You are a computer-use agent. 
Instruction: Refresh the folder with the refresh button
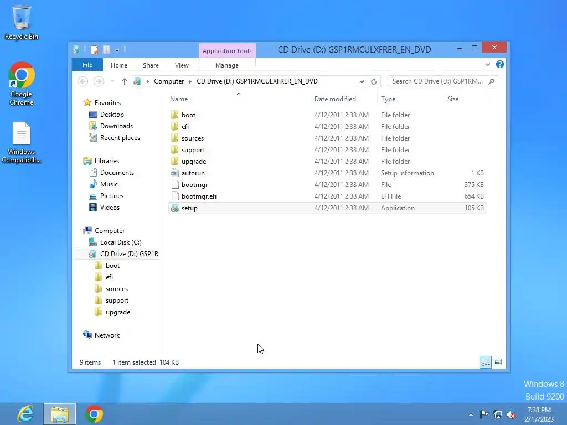[374, 82]
